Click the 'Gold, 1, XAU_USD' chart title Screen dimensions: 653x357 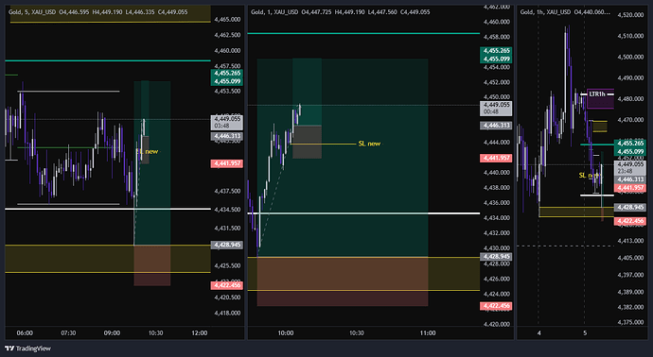pyautogui.click(x=274, y=12)
